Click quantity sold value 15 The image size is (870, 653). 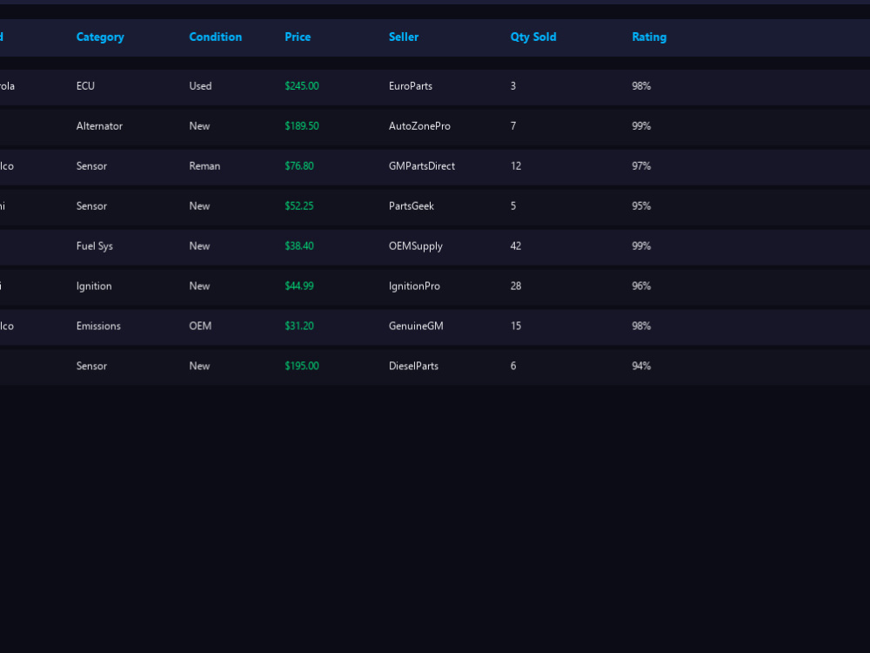click(515, 326)
